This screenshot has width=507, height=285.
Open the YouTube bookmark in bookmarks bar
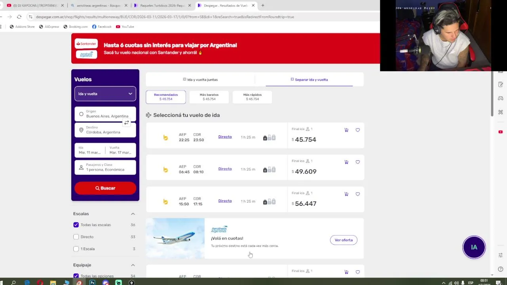pyautogui.click(x=125, y=27)
